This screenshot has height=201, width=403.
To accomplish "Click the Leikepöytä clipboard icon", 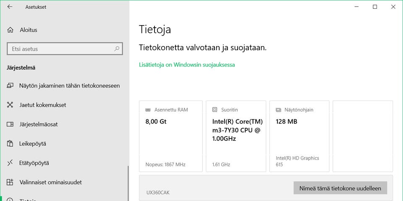I will pyautogui.click(x=10, y=144).
